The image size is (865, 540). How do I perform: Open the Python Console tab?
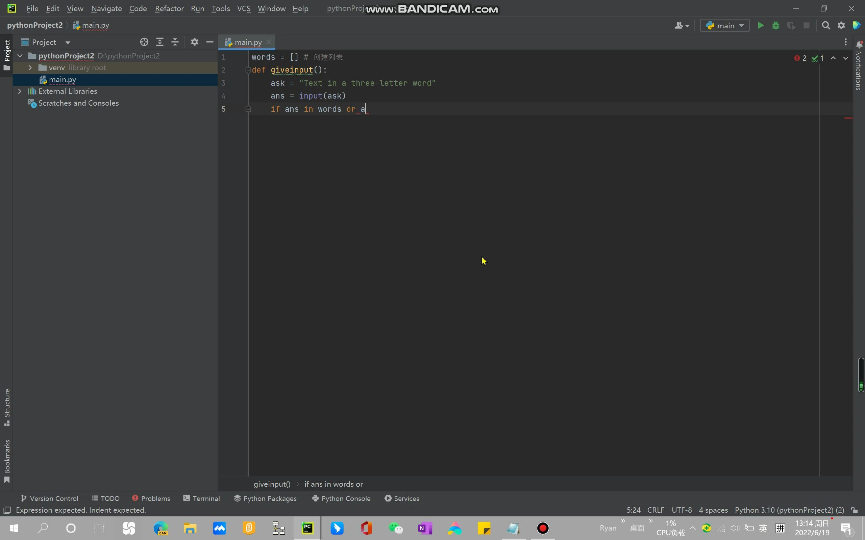click(x=341, y=498)
